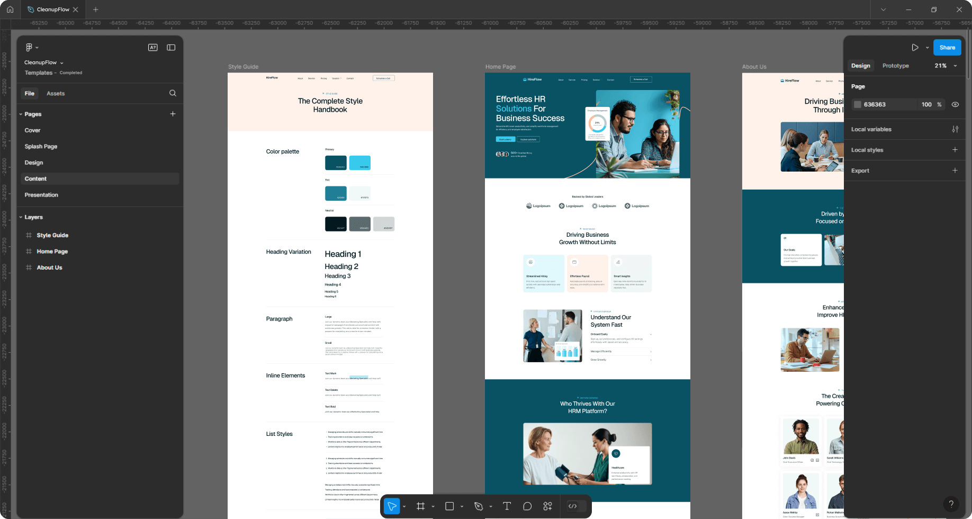
Task: Expand the shape tools dropdown arrow
Action: [x=462, y=506]
